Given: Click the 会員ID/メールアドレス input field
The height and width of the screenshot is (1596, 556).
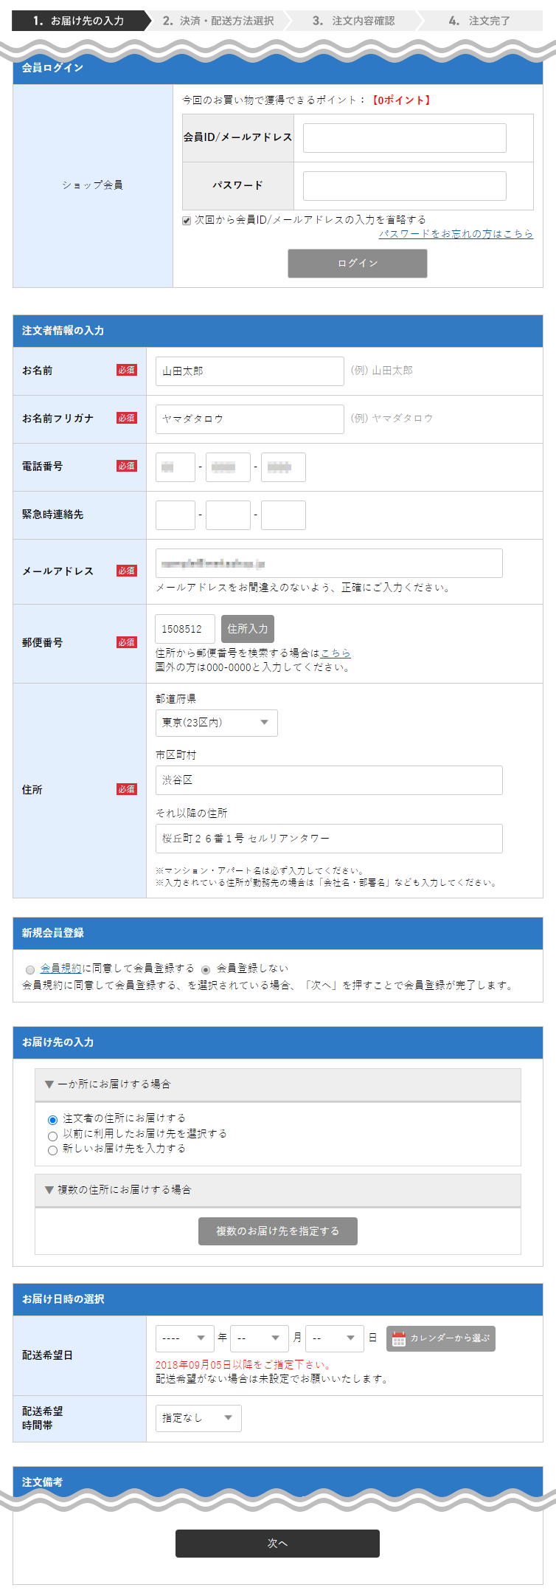Looking at the screenshot, I should point(404,138).
